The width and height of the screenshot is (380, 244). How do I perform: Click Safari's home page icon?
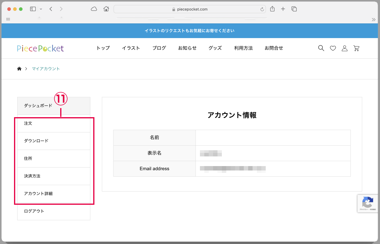106,9
